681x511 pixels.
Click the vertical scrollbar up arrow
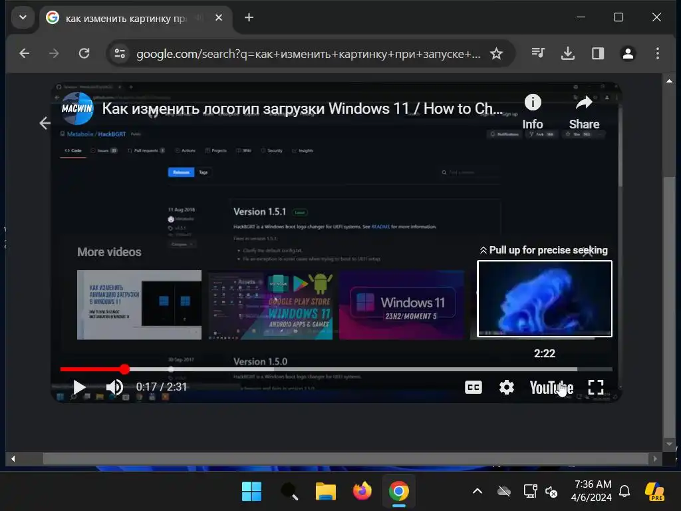click(x=669, y=81)
